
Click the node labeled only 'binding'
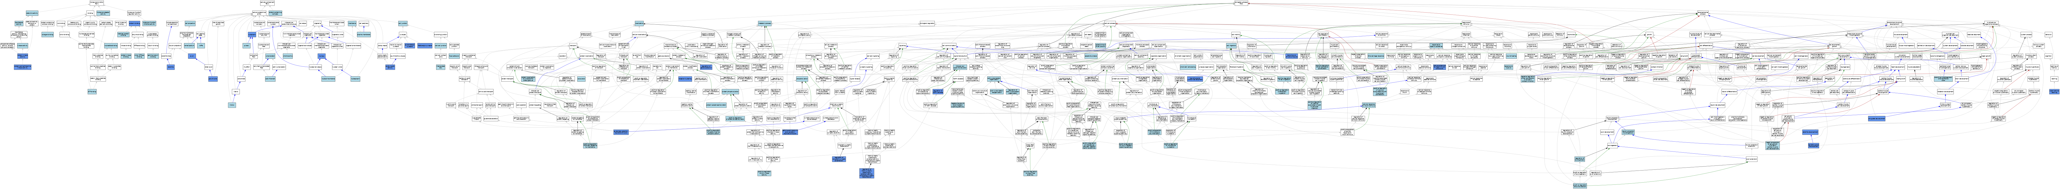click(x=90, y=13)
